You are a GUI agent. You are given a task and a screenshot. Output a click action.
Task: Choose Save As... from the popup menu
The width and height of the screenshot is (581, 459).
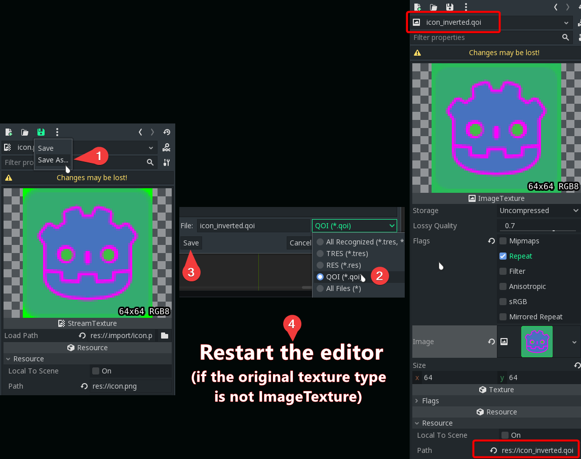(53, 160)
